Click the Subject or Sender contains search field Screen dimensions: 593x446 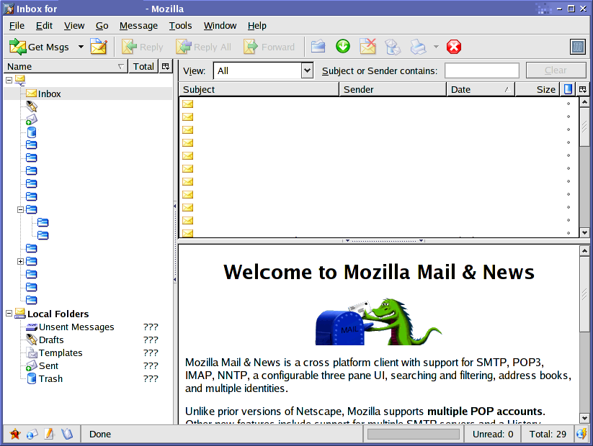[x=482, y=70]
